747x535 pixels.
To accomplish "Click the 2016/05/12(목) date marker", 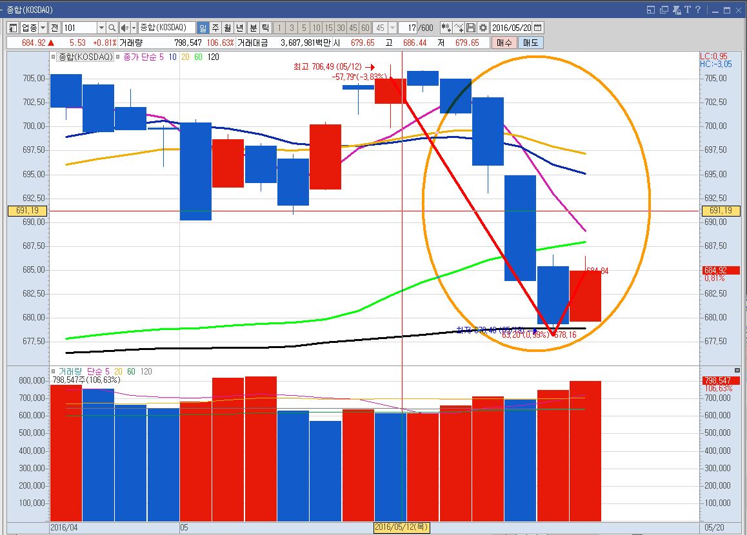I will click(401, 527).
